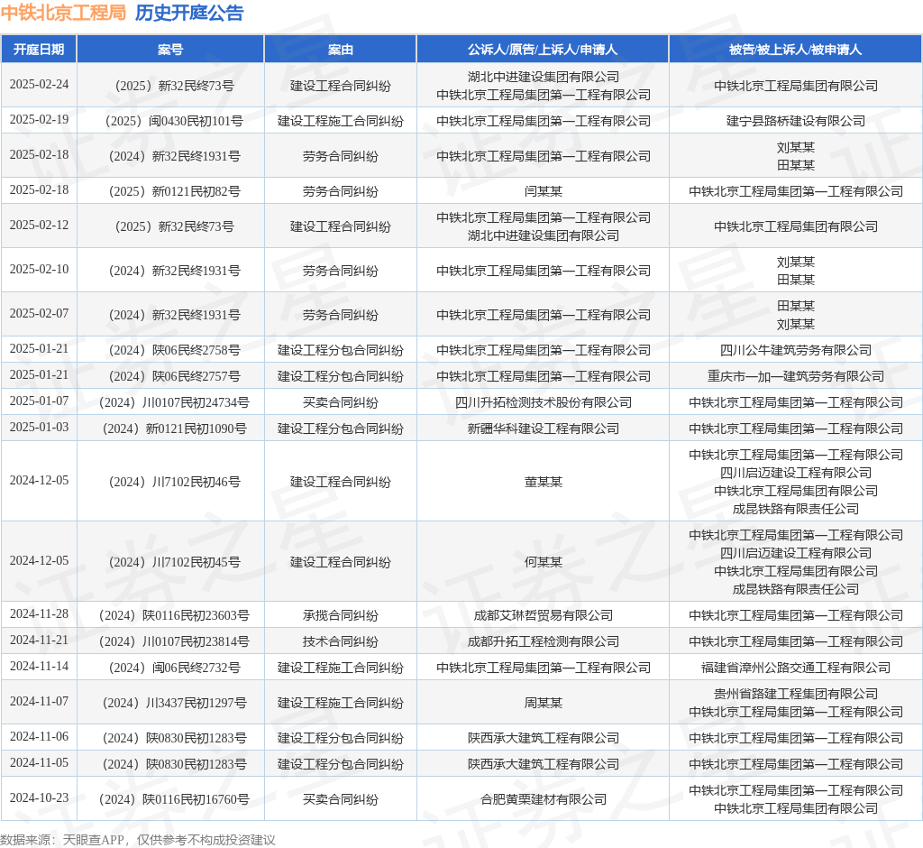923x848 pixels.
Task: Click the 承揽合同纠纷 cell
Action: pos(340,615)
